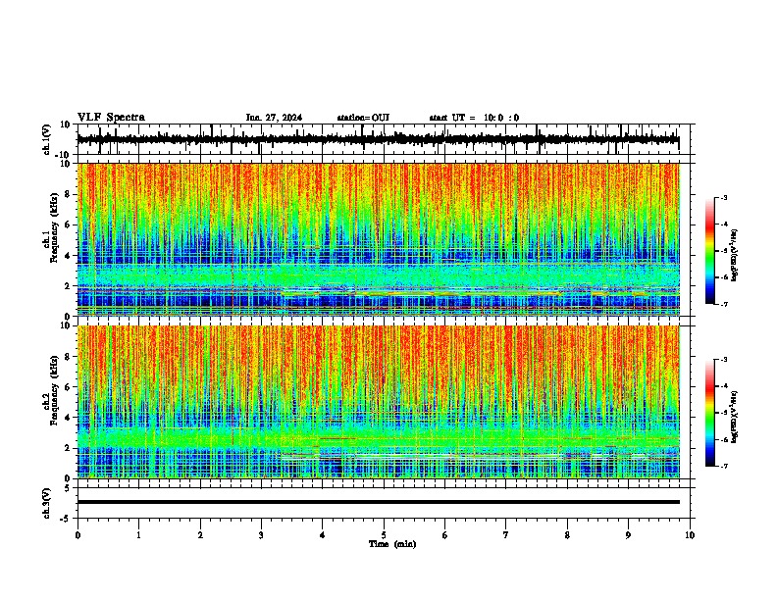Click the "Time (min)" axis label
This screenshot has height=600, width=777.
point(392,544)
